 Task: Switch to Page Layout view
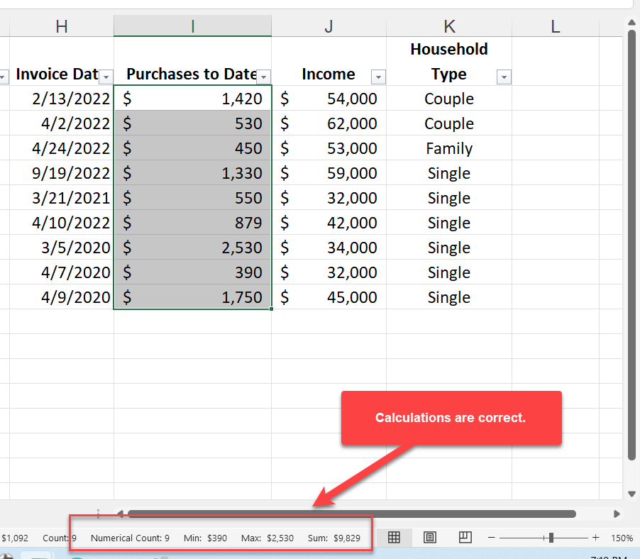pyautogui.click(x=429, y=538)
